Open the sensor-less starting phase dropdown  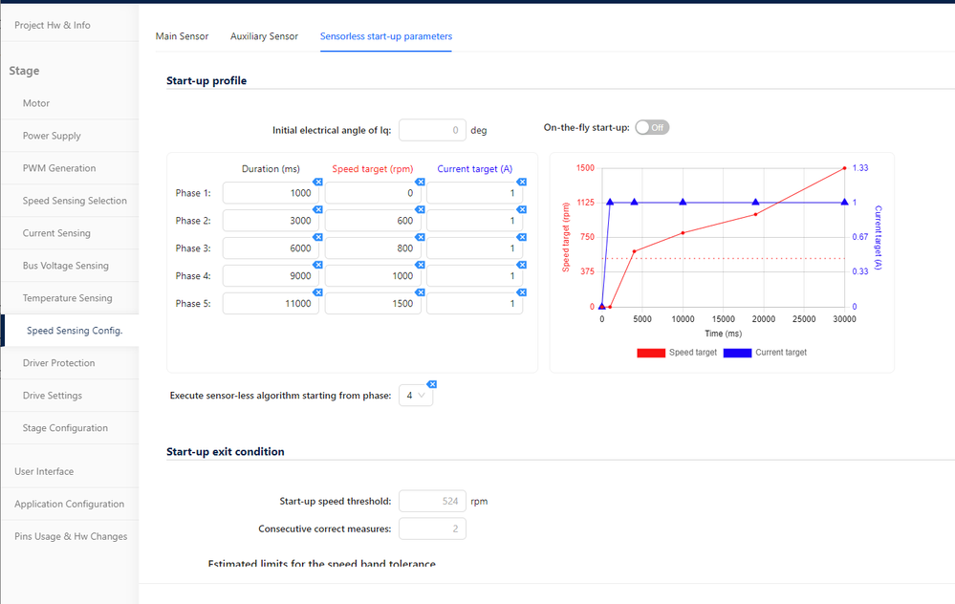416,395
